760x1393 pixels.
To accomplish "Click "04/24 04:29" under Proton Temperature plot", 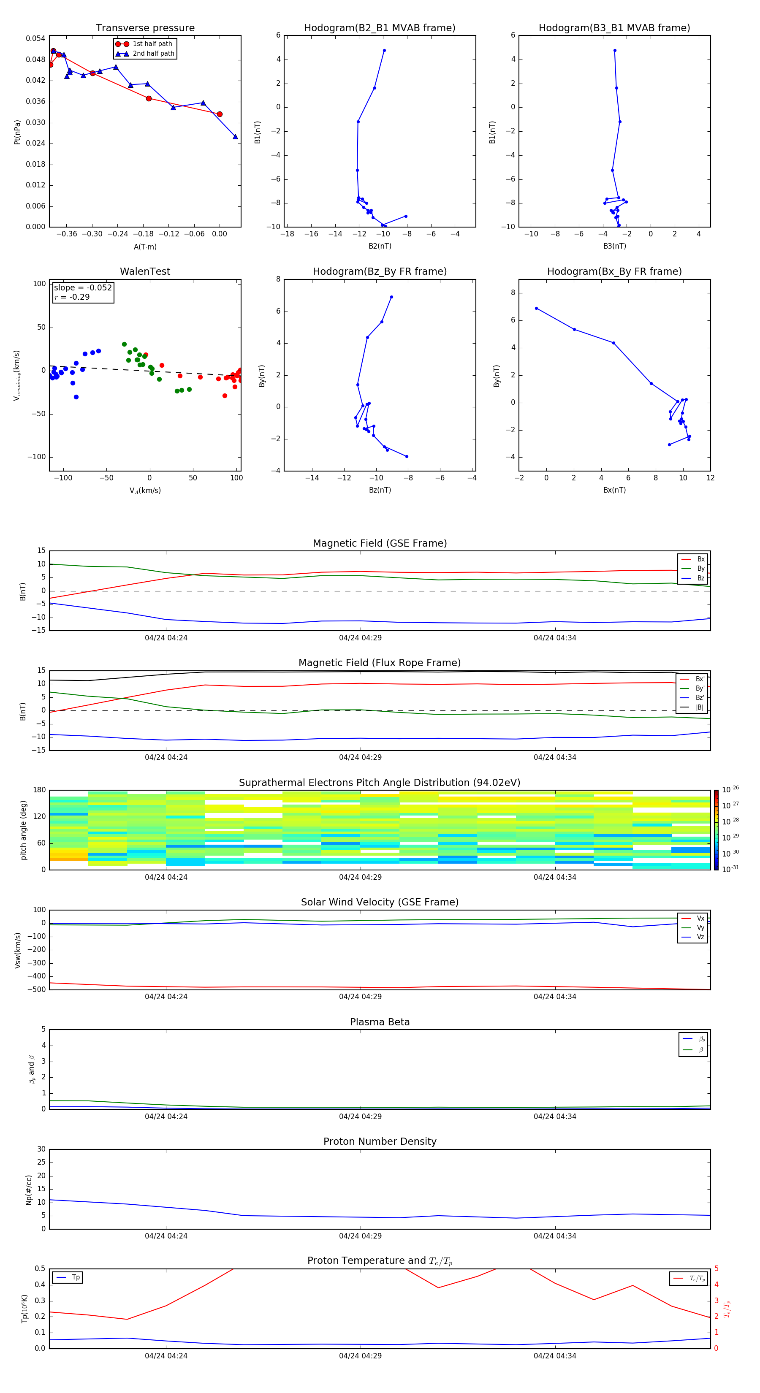I will pos(360,1356).
